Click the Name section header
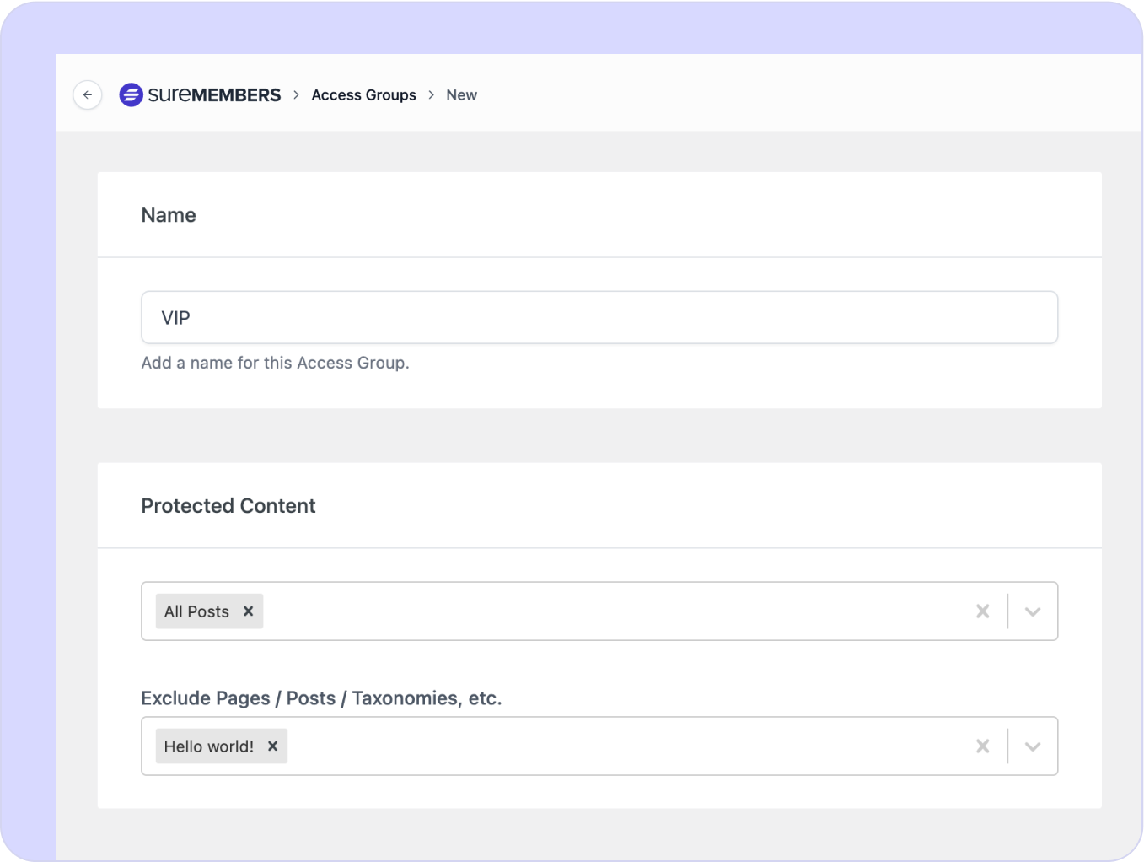Viewport: 1144px width, 862px height. point(168,214)
